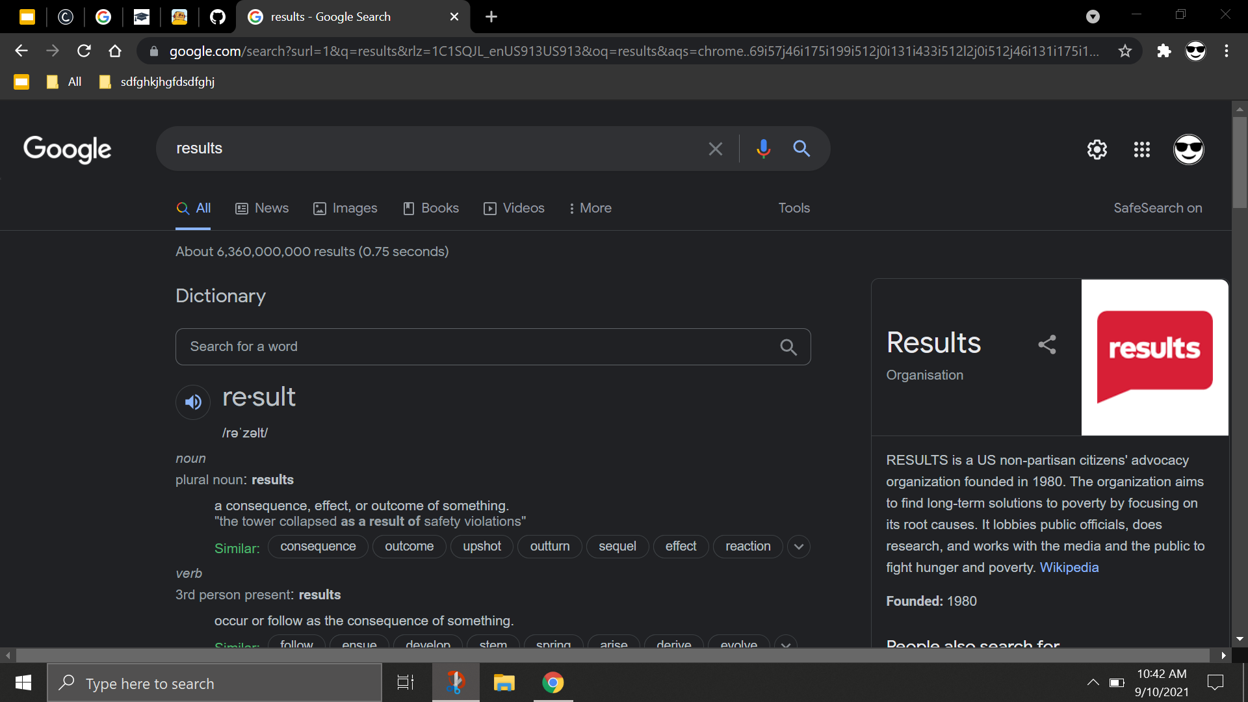The width and height of the screenshot is (1248, 702).
Task: Click the effect synonym chip
Action: point(681,547)
